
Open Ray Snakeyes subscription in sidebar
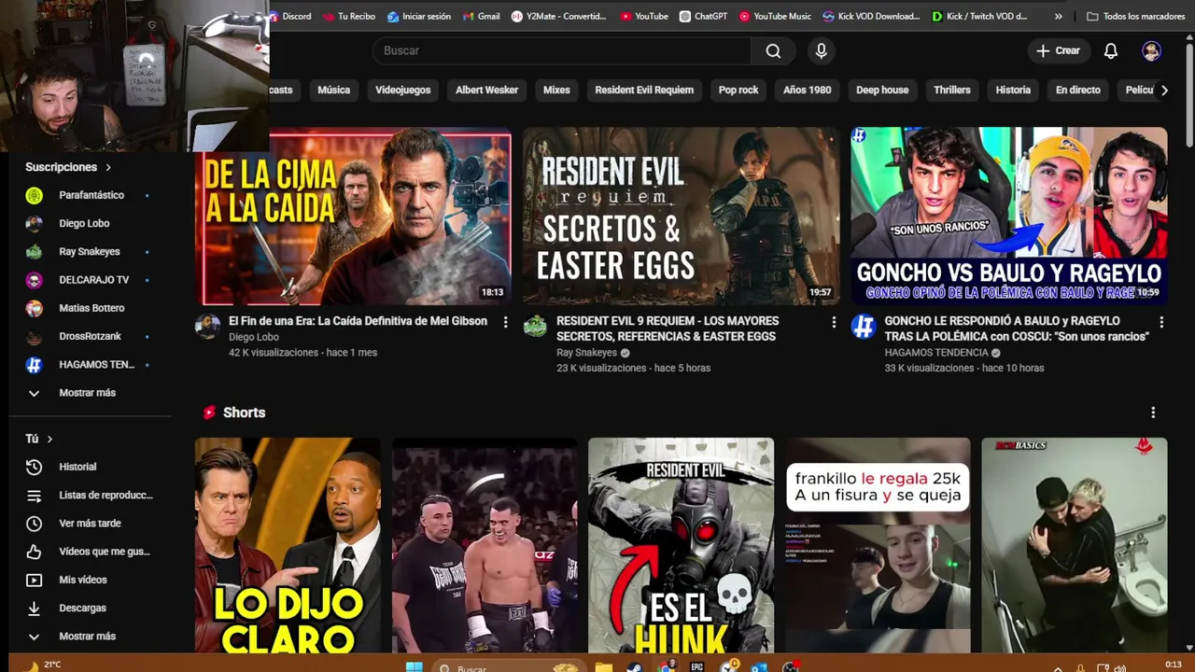point(89,251)
